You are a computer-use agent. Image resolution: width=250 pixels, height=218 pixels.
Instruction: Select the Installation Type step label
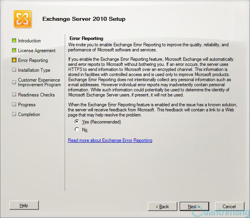point(34,70)
